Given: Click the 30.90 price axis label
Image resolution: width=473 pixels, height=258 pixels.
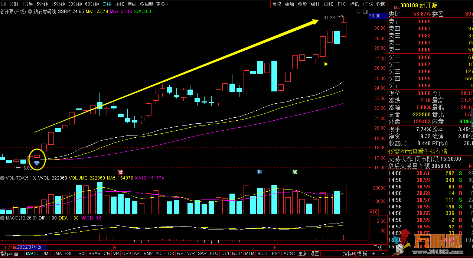Looking at the screenshot, I should [x=375, y=16].
